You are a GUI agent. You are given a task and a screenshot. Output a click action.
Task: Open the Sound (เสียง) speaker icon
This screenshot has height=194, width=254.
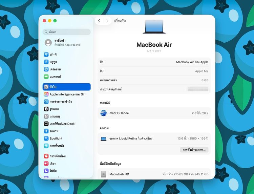46,164
